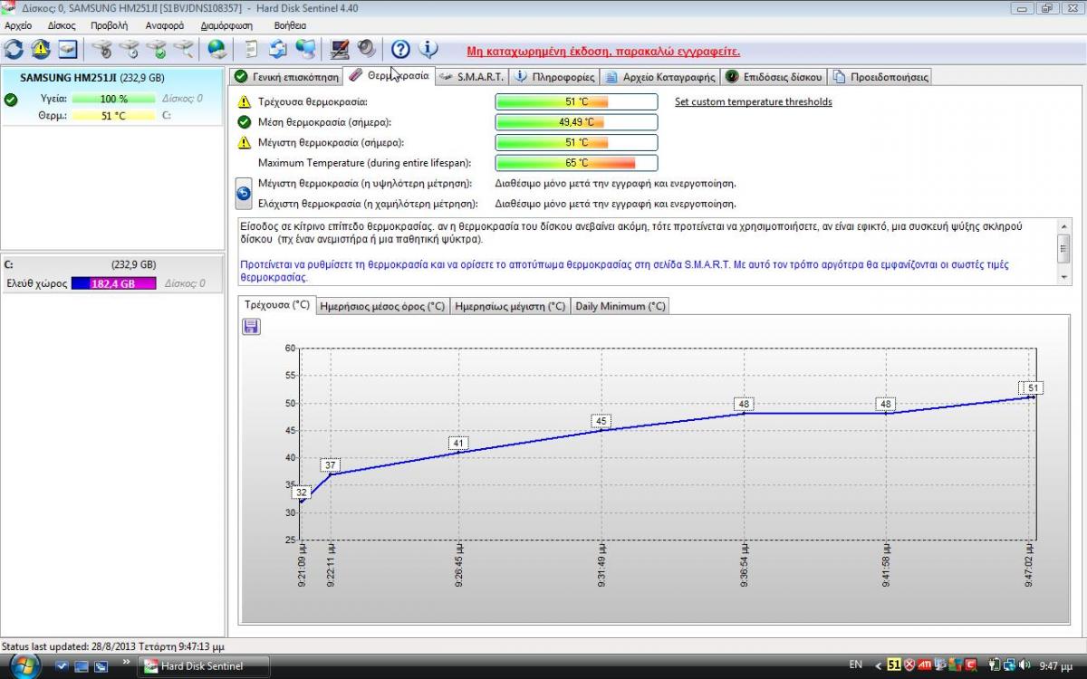
Task: Click the average temperature 49,49 °C bar
Action: pyautogui.click(x=576, y=122)
